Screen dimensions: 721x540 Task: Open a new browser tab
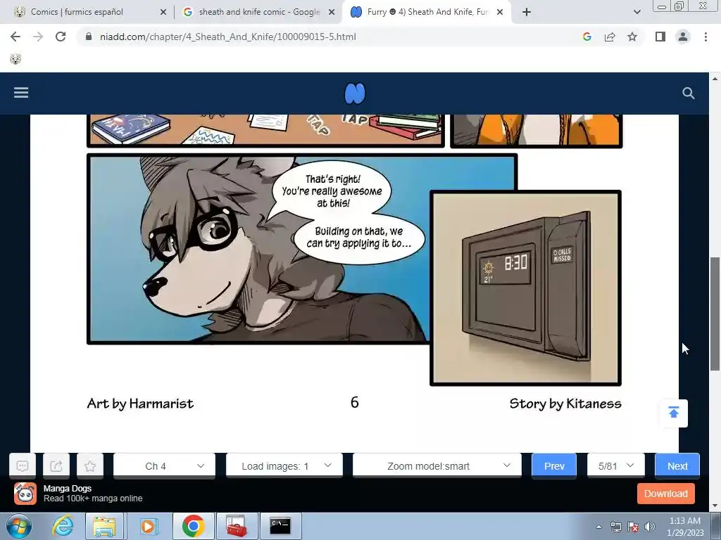527,12
